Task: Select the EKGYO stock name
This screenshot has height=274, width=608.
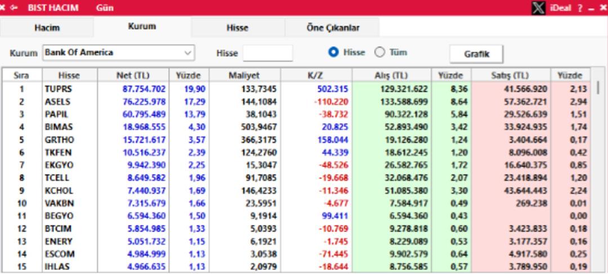Action: click(59, 165)
